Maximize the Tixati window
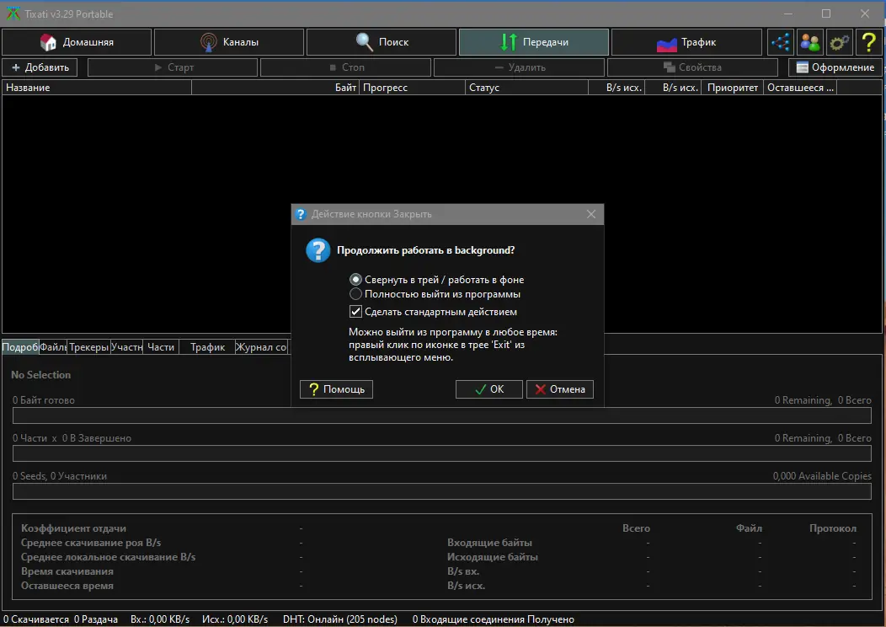 tap(826, 13)
